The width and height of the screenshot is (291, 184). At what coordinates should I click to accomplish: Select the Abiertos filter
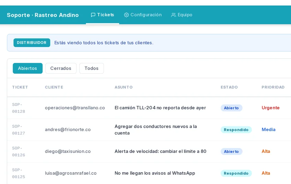point(28,68)
